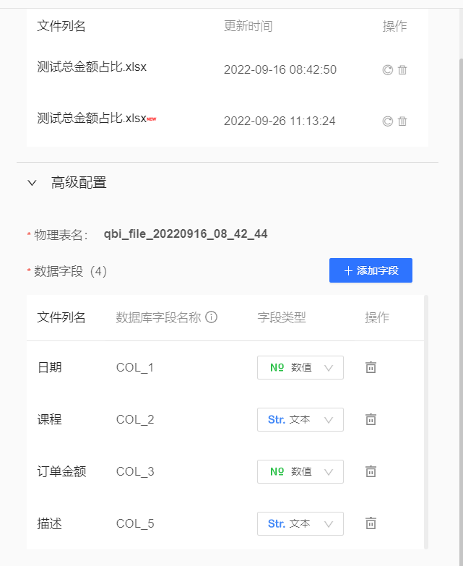The image size is (463, 566).
Task: Delete the file updated 2022-09-26
Action: point(403,121)
